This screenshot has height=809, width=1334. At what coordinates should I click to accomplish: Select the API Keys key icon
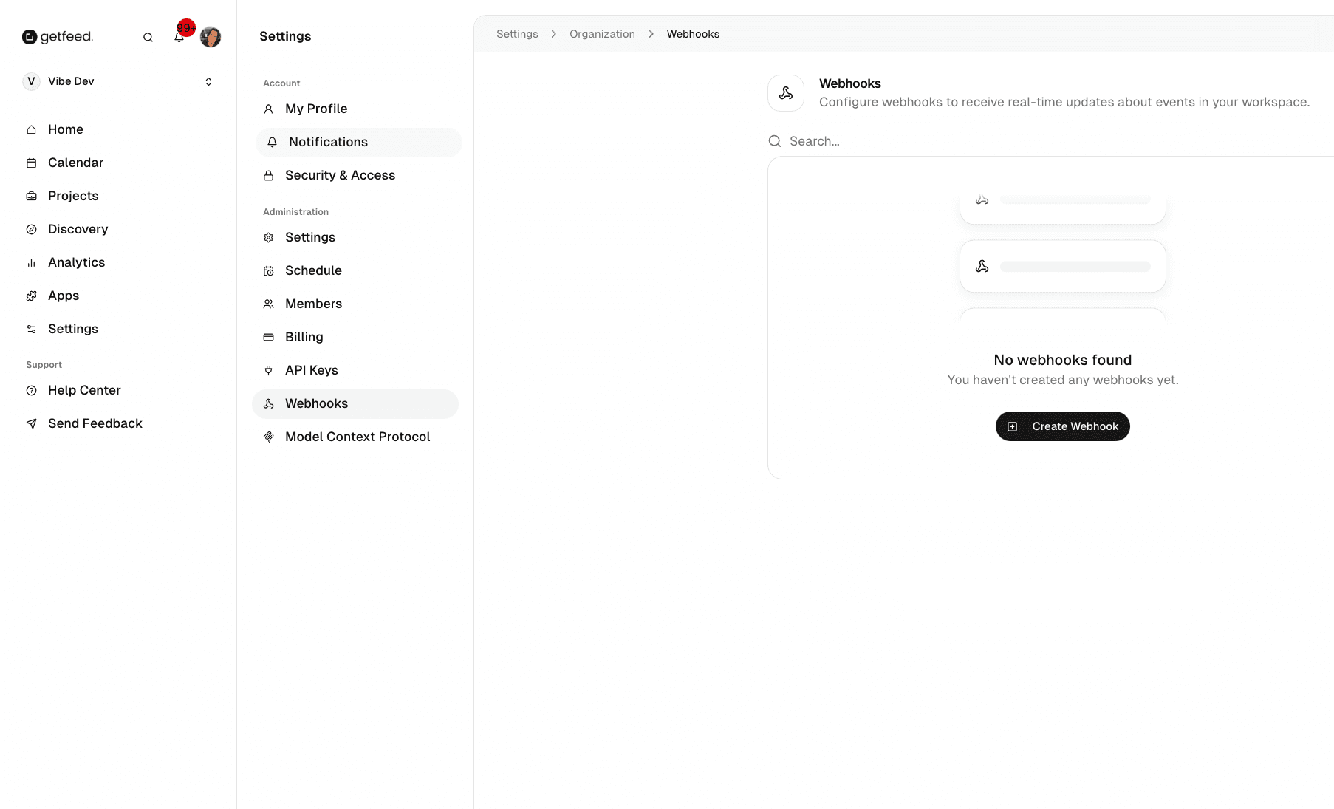point(268,370)
